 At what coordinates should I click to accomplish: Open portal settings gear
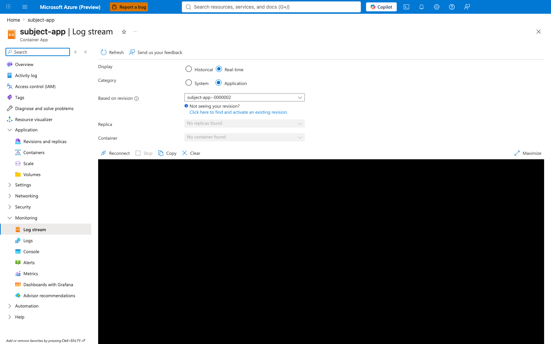(x=437, y=7)
